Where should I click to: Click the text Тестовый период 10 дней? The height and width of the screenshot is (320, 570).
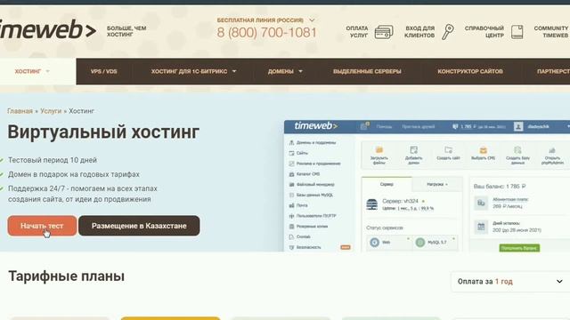(x=53, y=160)
